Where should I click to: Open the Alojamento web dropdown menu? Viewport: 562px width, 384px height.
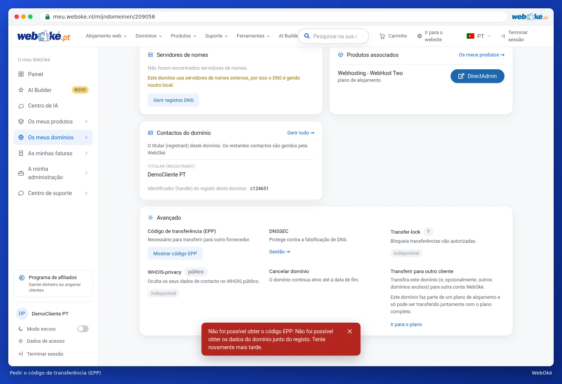click(x=106, y=36)
